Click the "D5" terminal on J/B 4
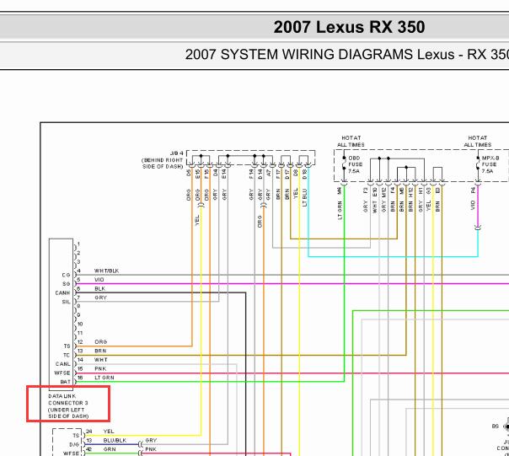 (x=189, y=174)
